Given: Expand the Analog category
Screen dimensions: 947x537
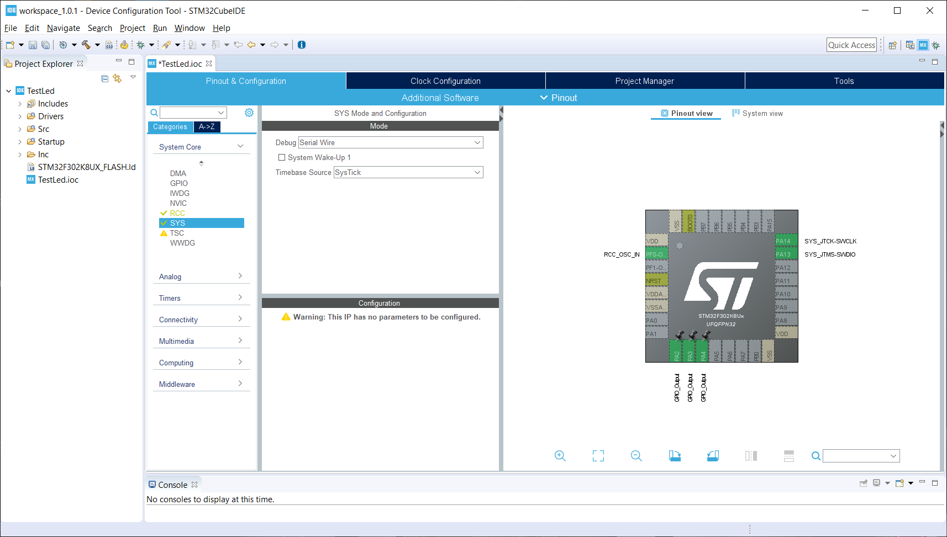Looking at the screenshot, I should pyautogui.click(x=201, y=277).
